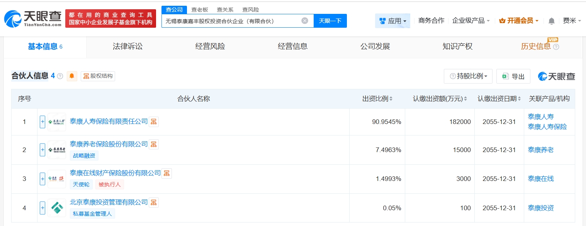The height and width of the screenshot is (226, 586).
Task: Open user 贾米 account dropdown
Action: point(572,21)
